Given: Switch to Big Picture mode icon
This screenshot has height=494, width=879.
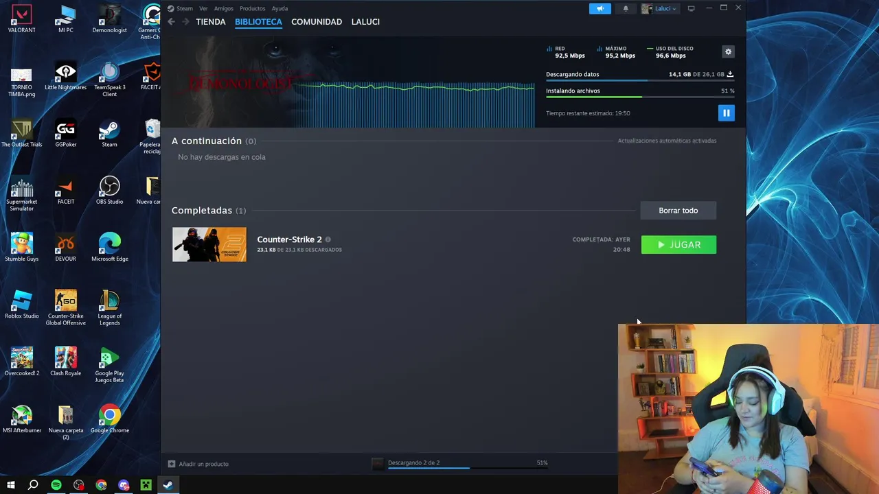Looking at the screenshot, I should [692, 8].
